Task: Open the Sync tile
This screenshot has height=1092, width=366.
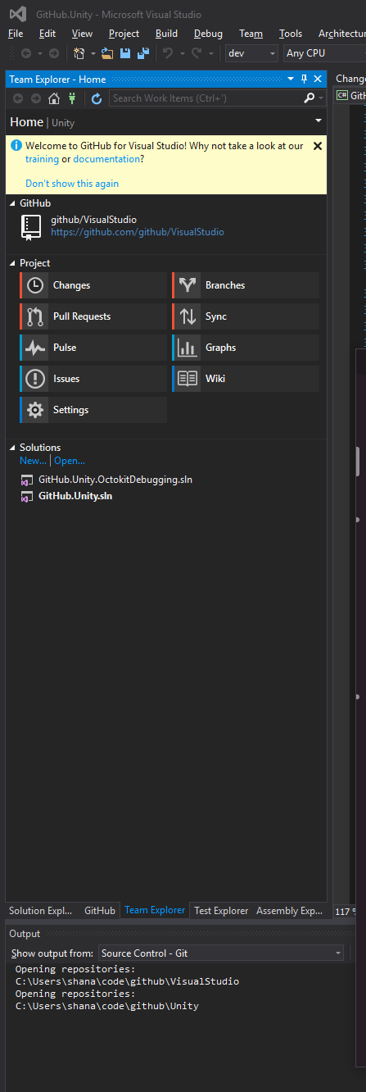Action: [x=246, y=316]
